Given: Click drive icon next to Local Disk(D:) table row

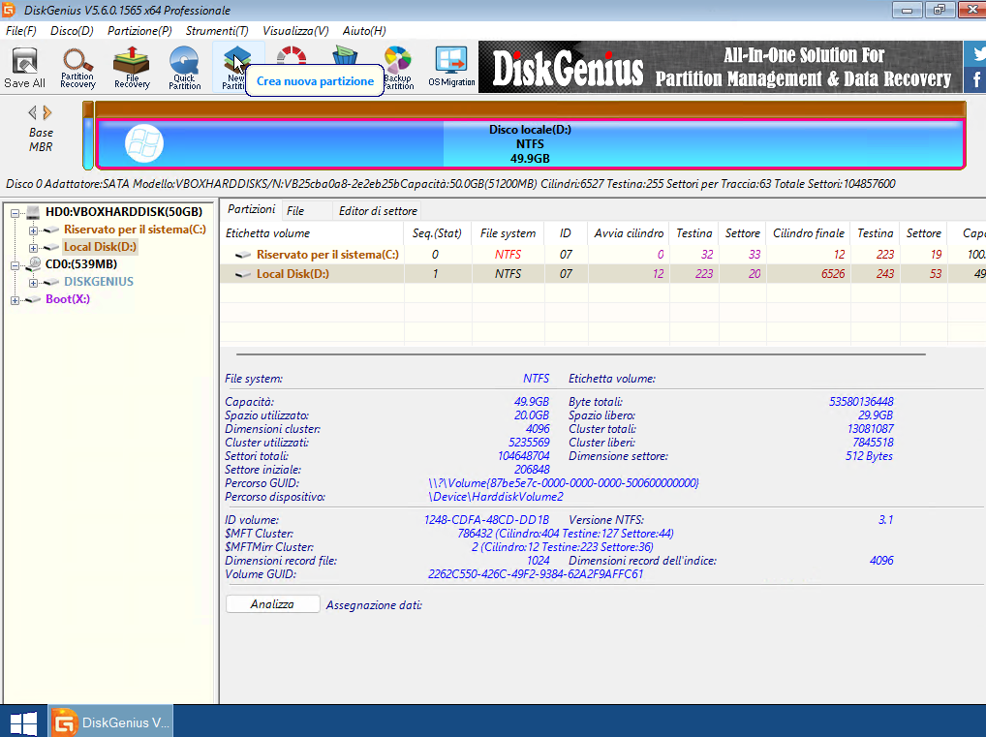Looking at the screenshot, I should coord(243,274).
